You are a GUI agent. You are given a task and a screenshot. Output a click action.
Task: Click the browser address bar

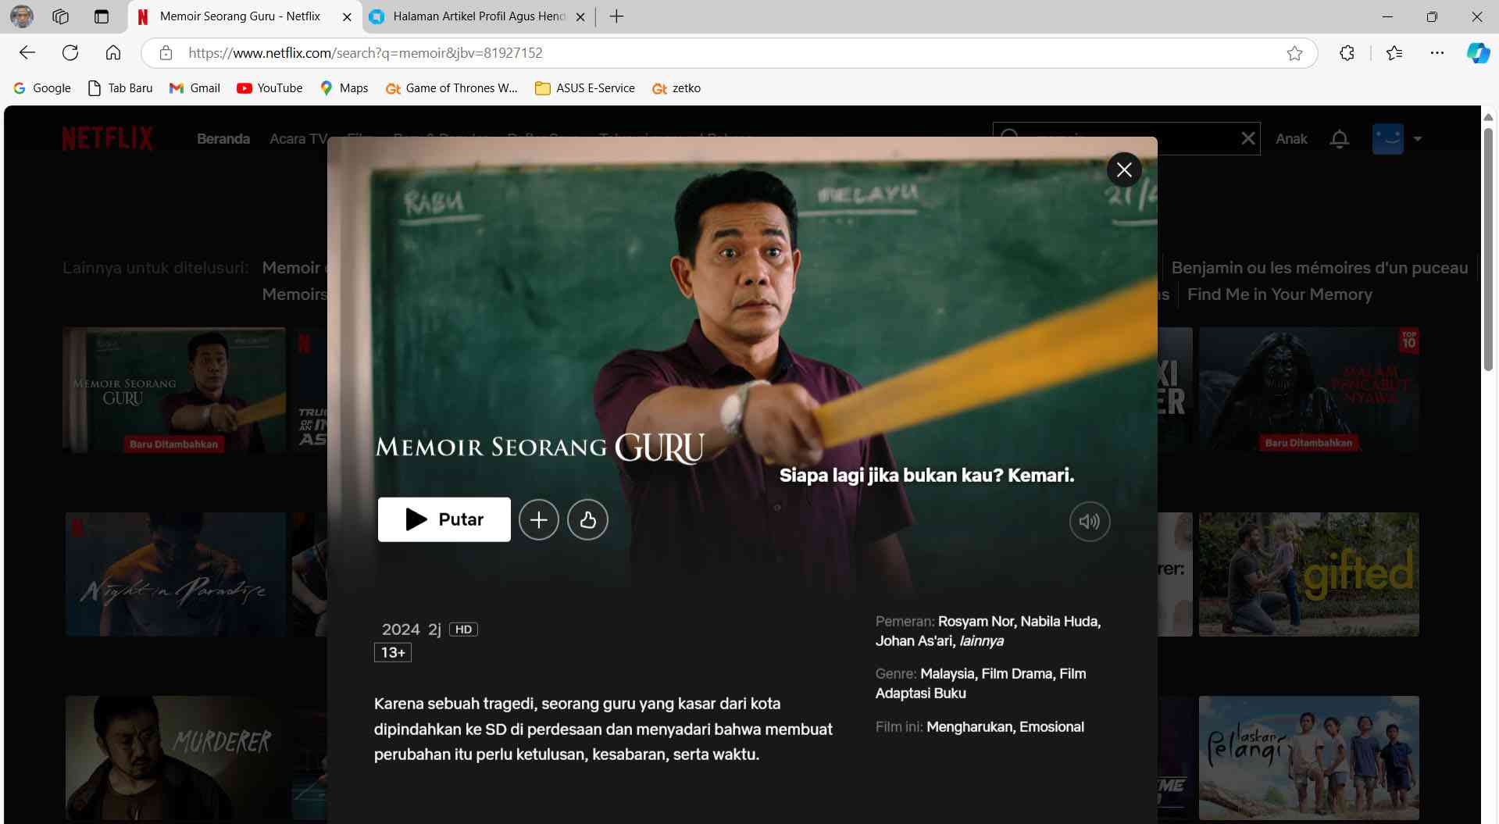tap(703, 53)
